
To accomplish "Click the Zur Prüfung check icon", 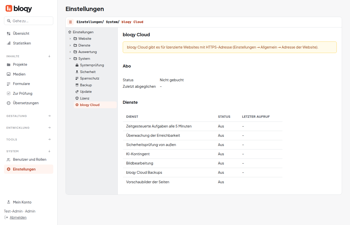I will point(8,93).
